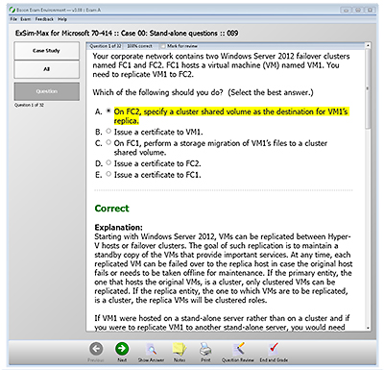Open the yellow Notes icon
The width and height of the screenshot is (384, 370).
coord(180,349)
